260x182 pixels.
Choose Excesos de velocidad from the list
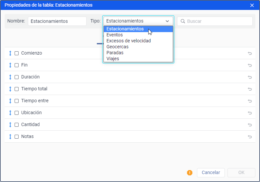tap(128, 41)
